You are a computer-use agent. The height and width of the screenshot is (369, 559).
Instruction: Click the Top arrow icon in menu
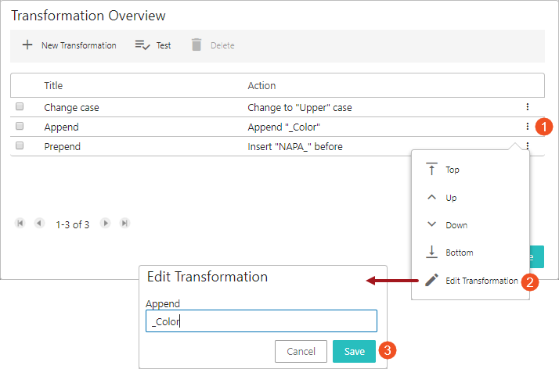431,169
